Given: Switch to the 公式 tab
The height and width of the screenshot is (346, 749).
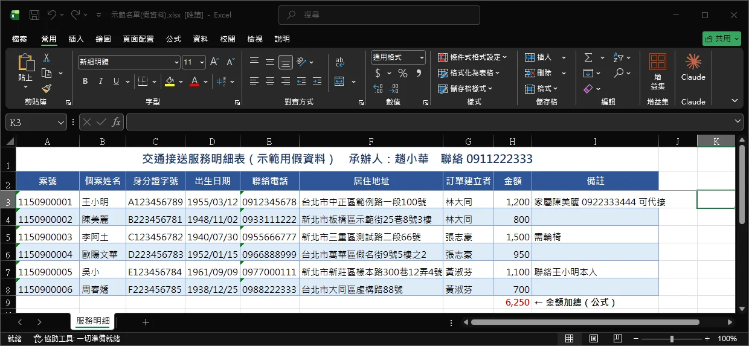Looking at the screenshot, I should pyautogui.click(x=173, y=39).
